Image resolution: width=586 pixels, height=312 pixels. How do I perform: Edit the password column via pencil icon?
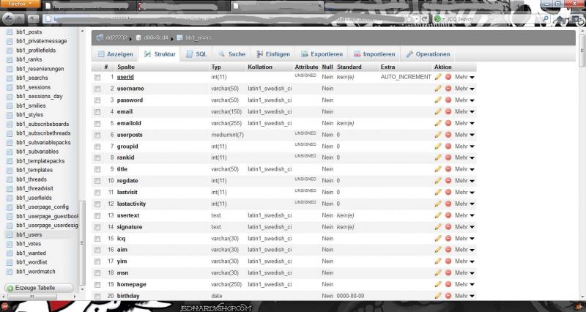tap(438, 100)
